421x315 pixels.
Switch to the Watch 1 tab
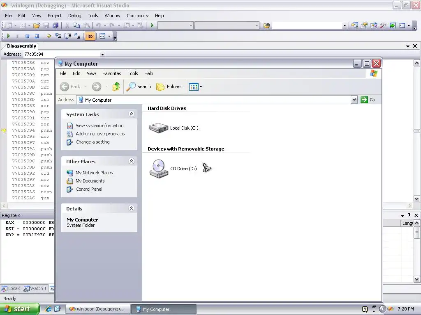click(x=35, y=288)
